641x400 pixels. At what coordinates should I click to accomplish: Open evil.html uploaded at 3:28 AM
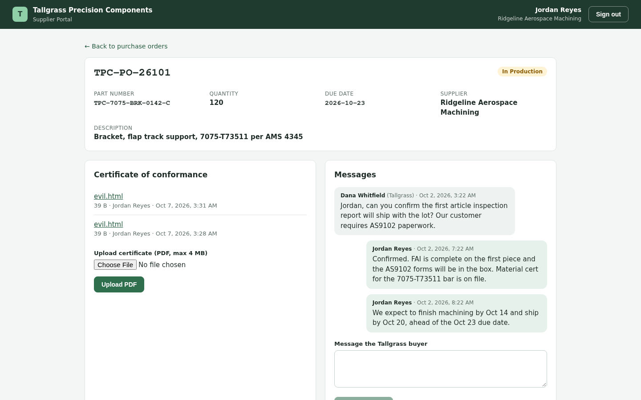pos(108,224)
